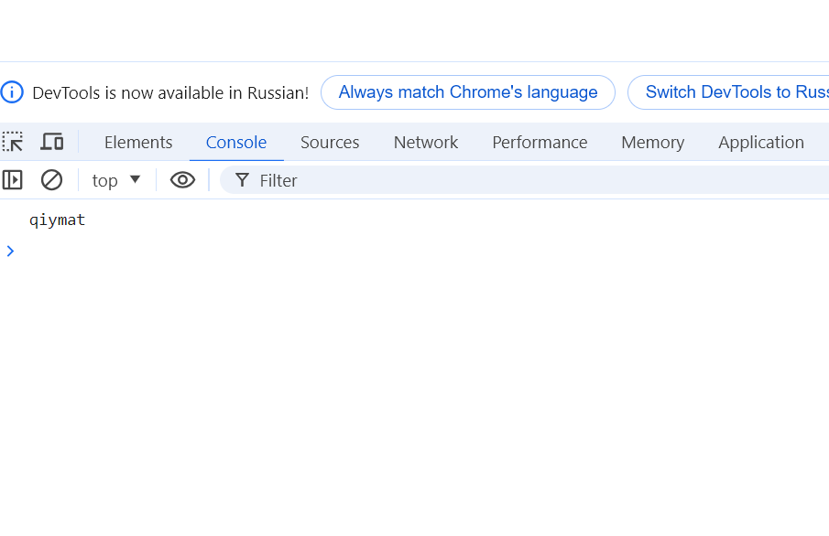The image size is (829, 536).
Task: Open the Performance tab
Action: pyautogui.click(x=540, y=143)
